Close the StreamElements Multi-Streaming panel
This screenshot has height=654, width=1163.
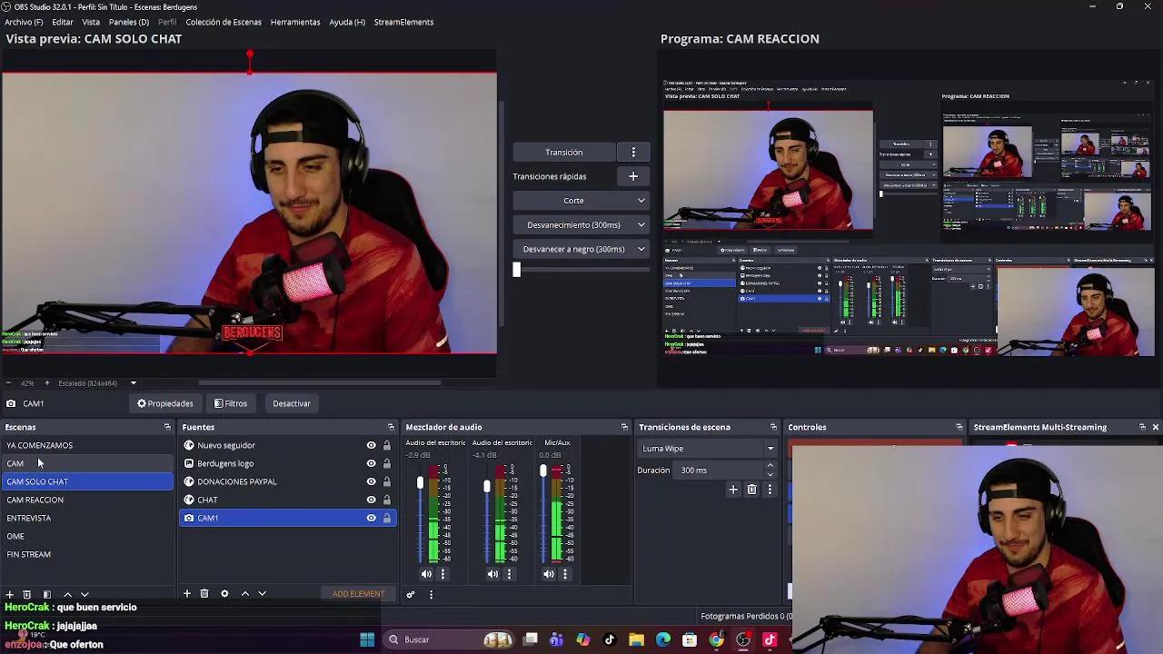1155,427
